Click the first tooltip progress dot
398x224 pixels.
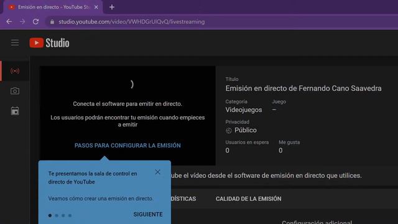[x=50, y=215]
